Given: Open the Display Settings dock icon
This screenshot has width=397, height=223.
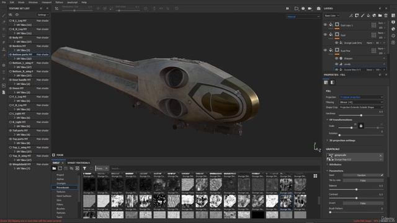Looking at the screenshot, I should [x=393, y=22].
